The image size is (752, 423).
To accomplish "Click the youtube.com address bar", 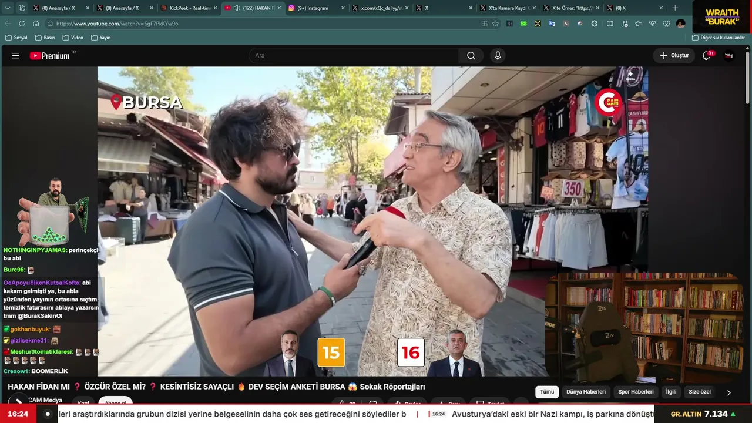I will 261,23.
